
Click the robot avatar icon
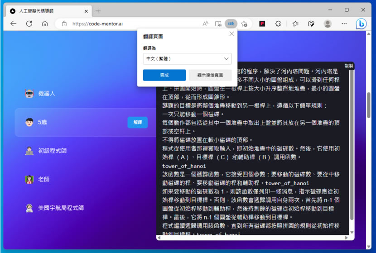[x=29, y=93]
